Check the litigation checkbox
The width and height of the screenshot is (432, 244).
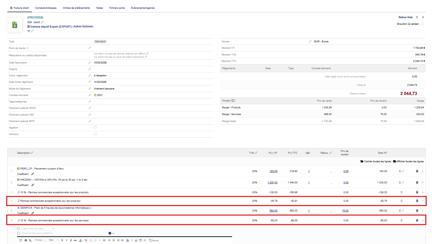[95, 127]
